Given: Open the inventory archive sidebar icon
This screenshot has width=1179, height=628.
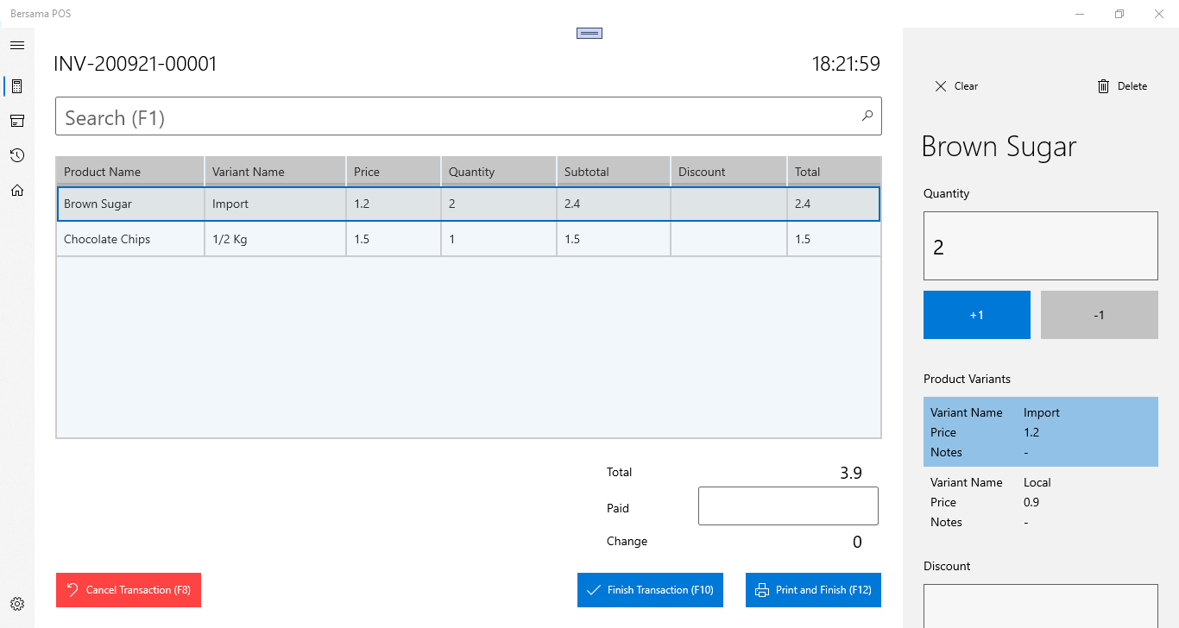Looking at the screenshot, I should [x=17, y=121].
